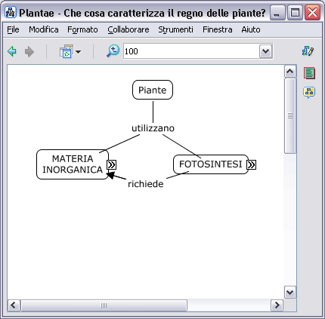Screen dimensions: 325x319
Task: Open the Collaborare menu
Action: 128,29
